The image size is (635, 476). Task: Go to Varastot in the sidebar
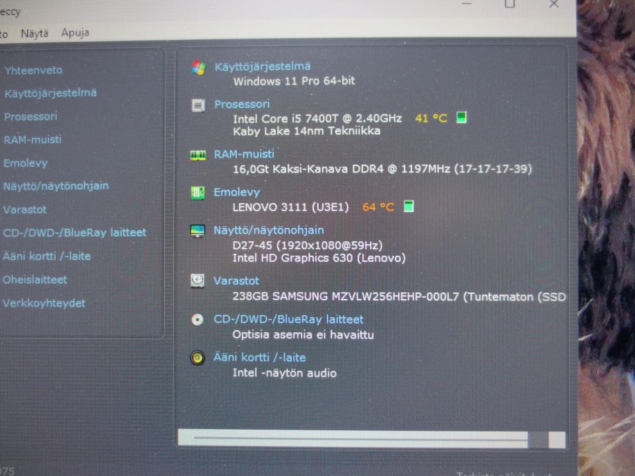click(24, 210)
